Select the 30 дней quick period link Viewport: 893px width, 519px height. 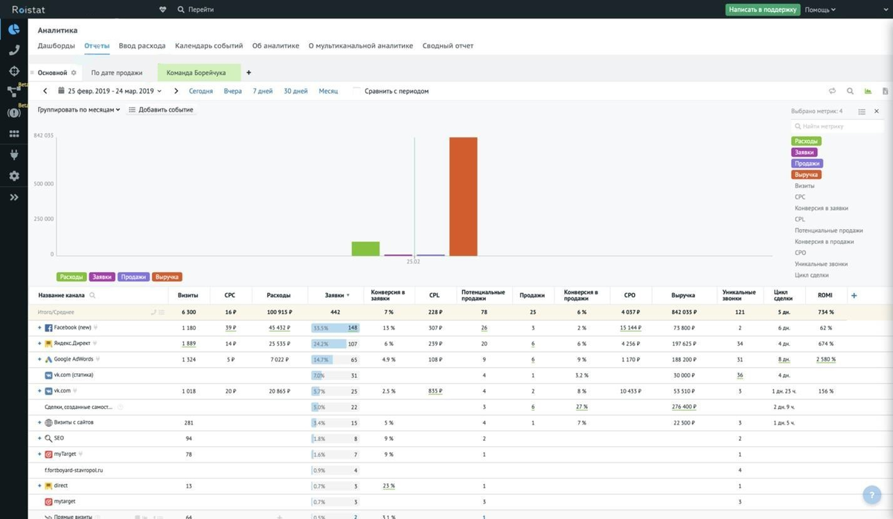point(295,91)
